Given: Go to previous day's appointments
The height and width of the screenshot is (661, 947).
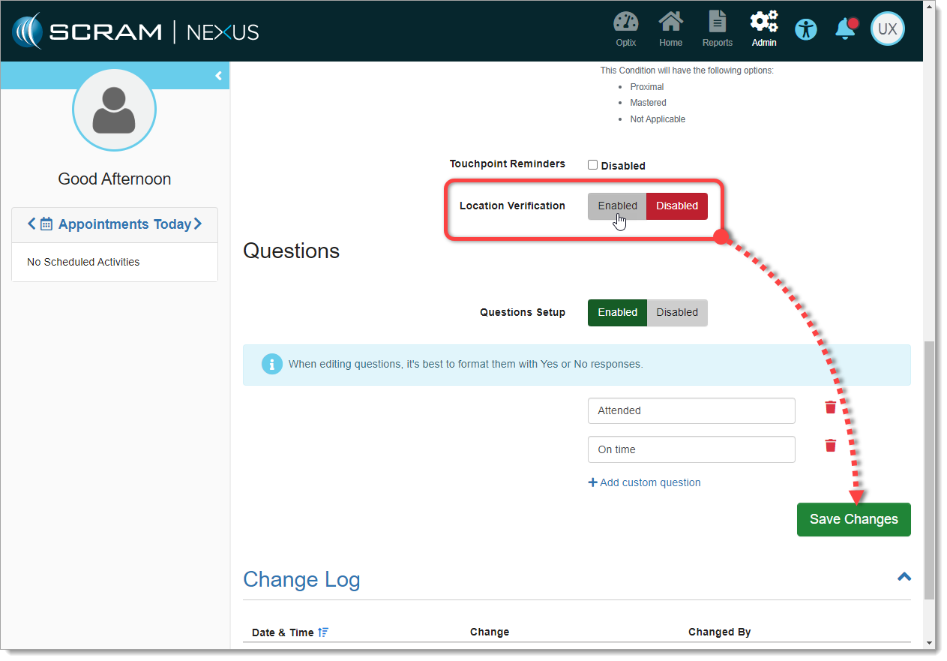Looking at the screenshot, I should tap(31, 224).
